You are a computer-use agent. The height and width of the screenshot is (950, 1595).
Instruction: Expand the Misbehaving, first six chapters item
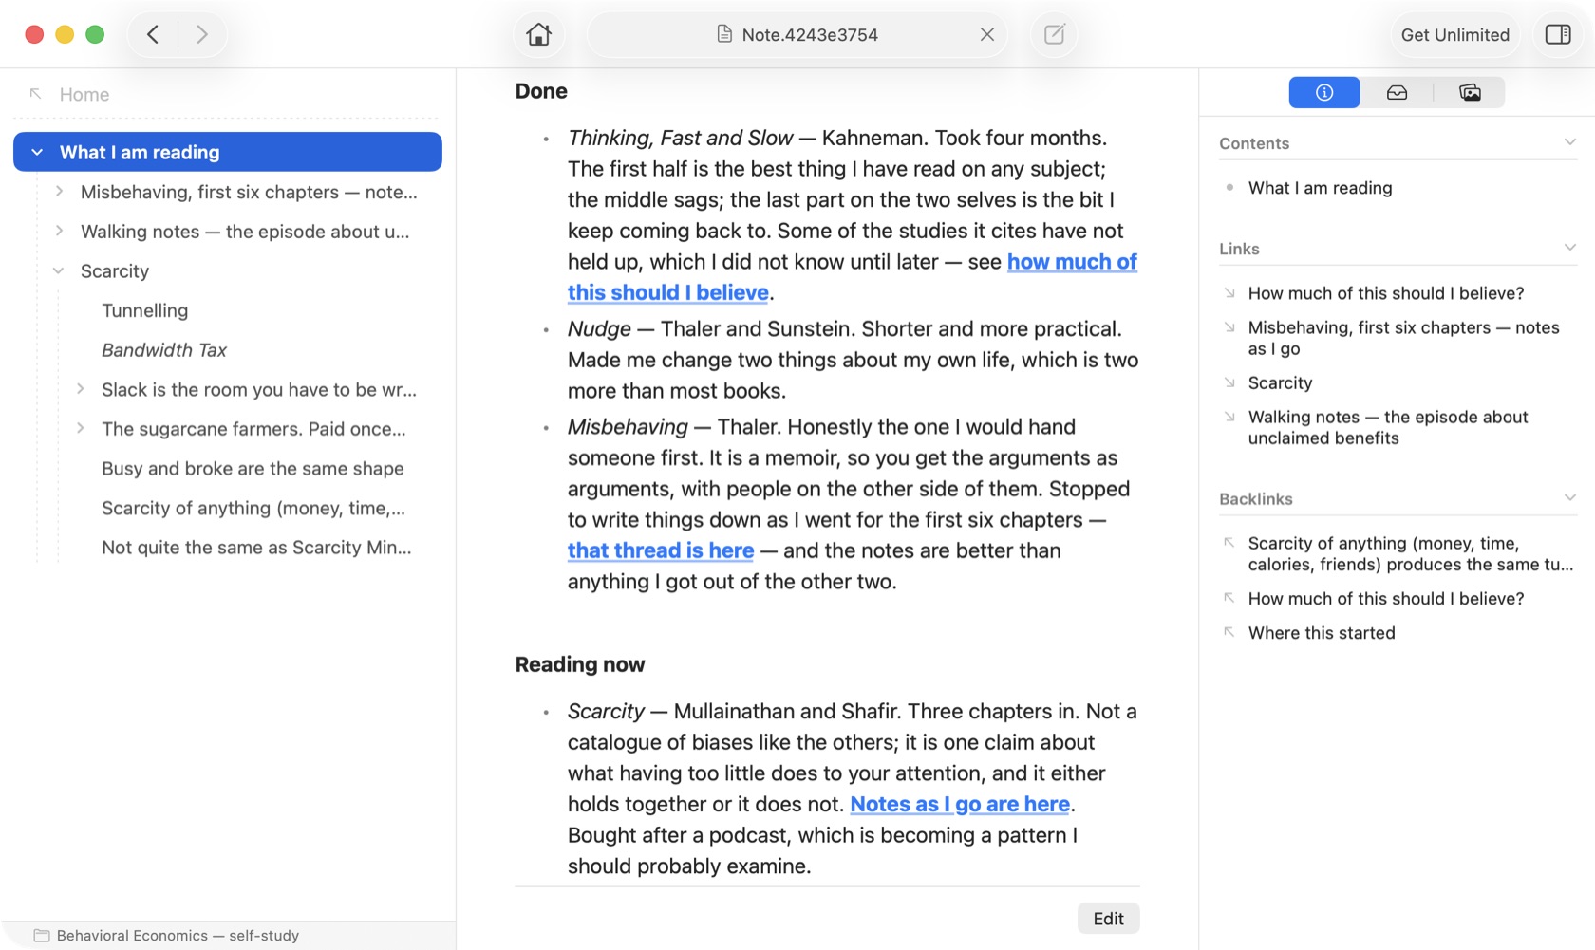[59, 192]
